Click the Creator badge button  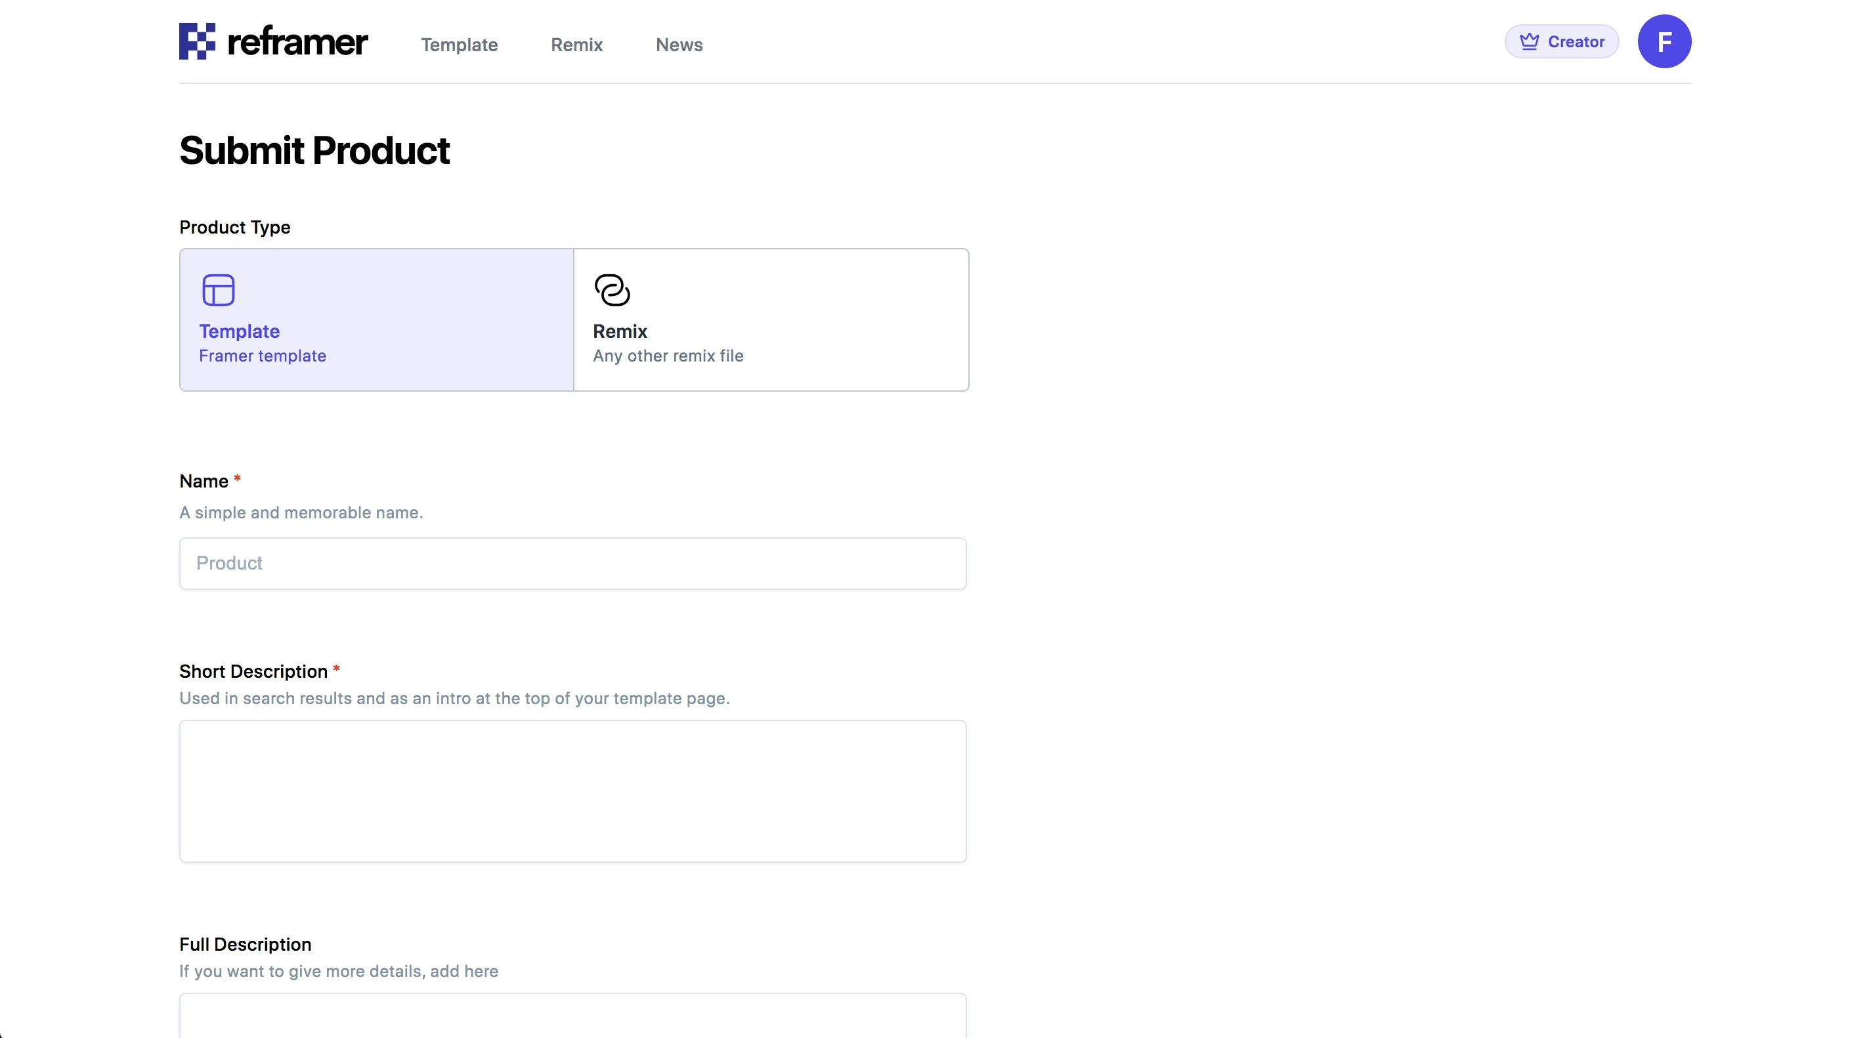pyautogui.click(x=1562, y=41)
